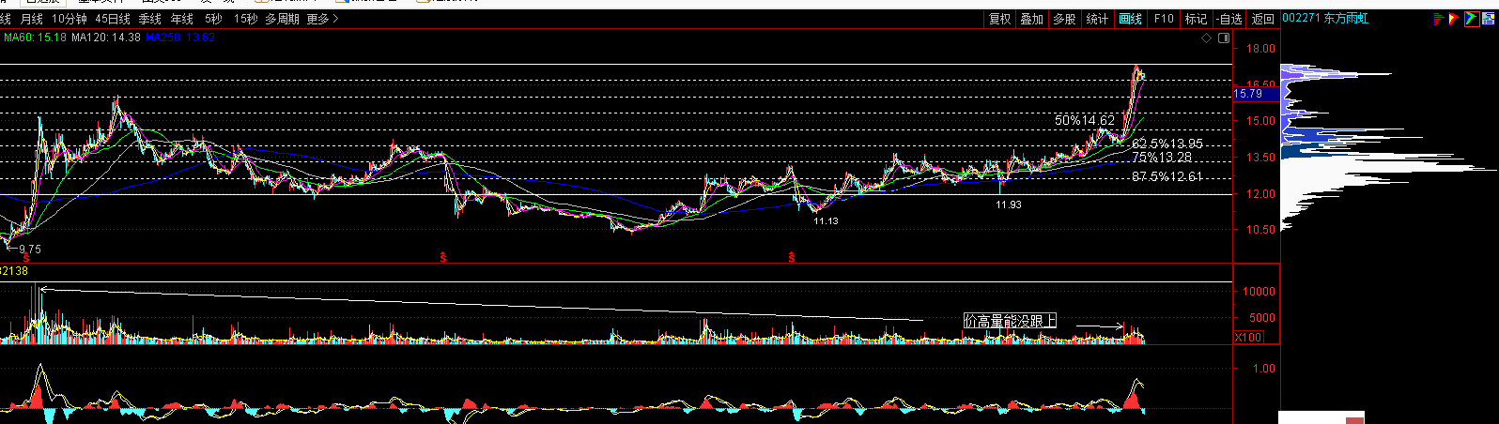Viewport: 1499px width, 424px height.
Task: Select the 季线 quarterly period
Action: [150, 19]
